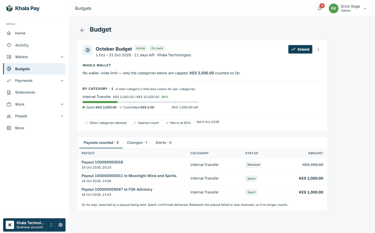Click the Budgets pie chart sidebar icon
Viewport: 375px width, 233px height.
pos(9,69)
